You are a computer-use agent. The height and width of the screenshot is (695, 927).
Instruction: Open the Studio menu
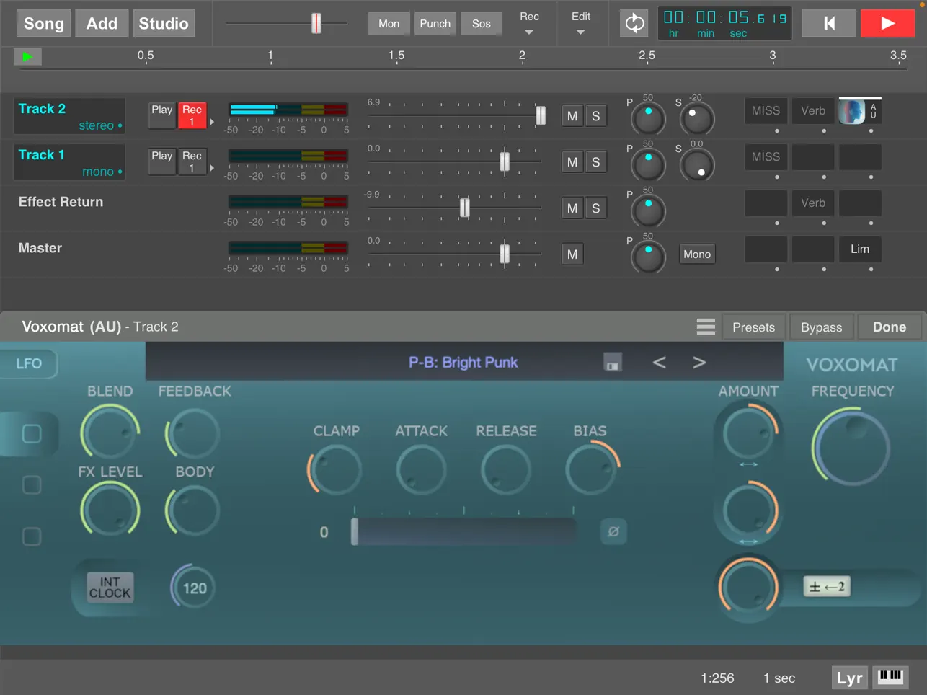164,23
